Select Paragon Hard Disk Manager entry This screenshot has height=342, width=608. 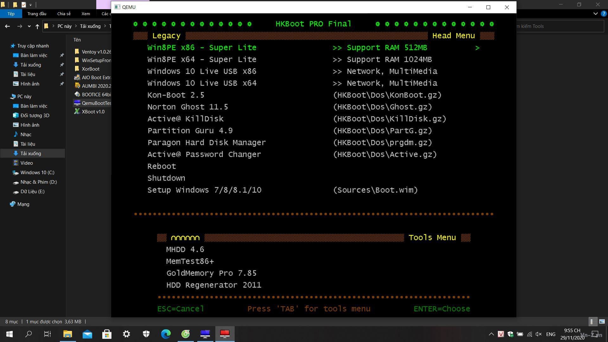(206, 142)
